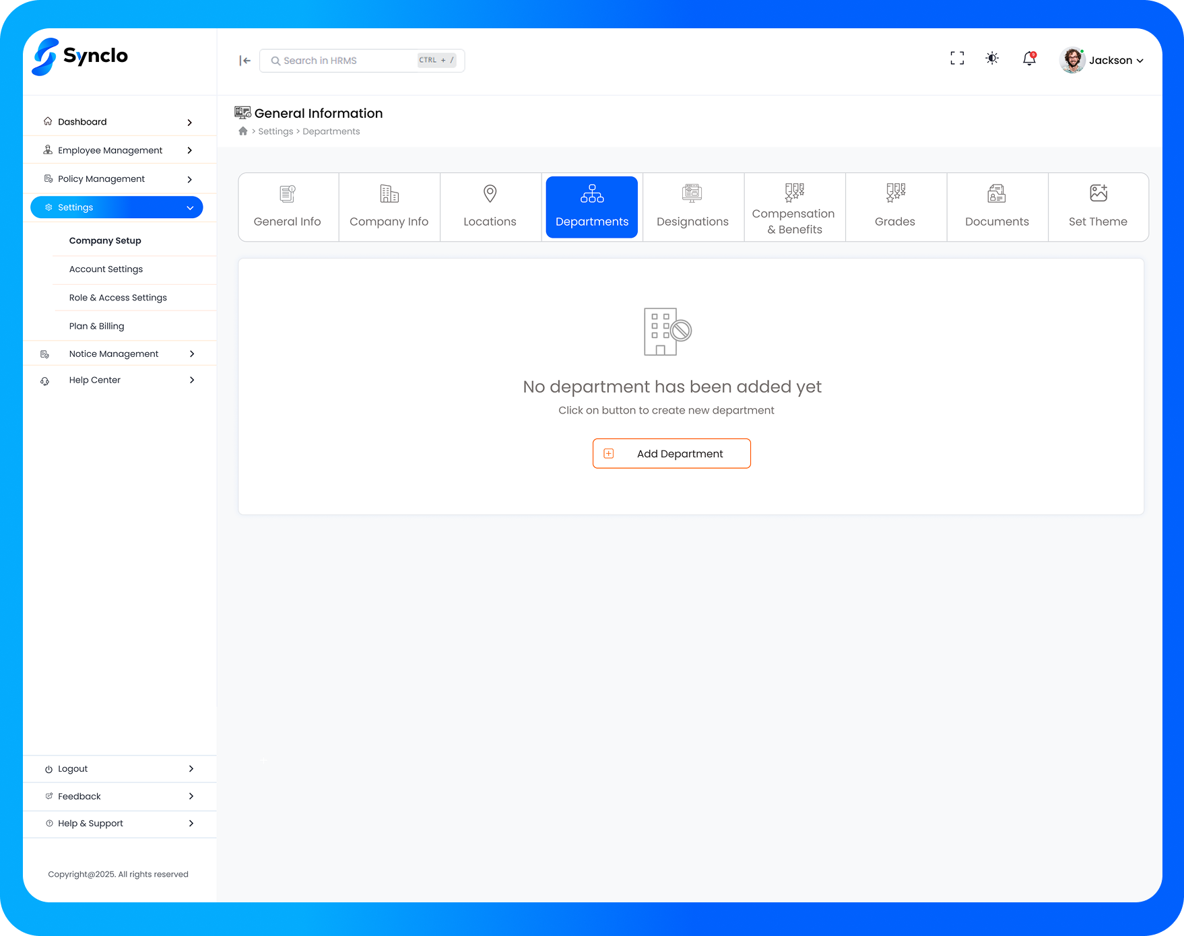Click Settings breadcrumb link
1184x936 pixels.
275,131
